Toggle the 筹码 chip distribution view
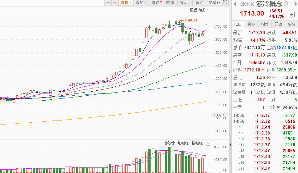The width and height of the screenshot is (298, 173). pos(156,2)
